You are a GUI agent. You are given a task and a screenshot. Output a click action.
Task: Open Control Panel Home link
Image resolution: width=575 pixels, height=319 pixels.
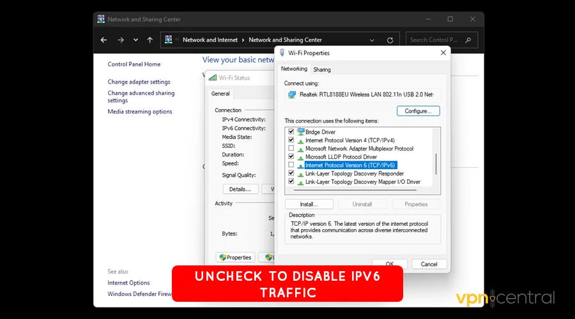point(134,64)
